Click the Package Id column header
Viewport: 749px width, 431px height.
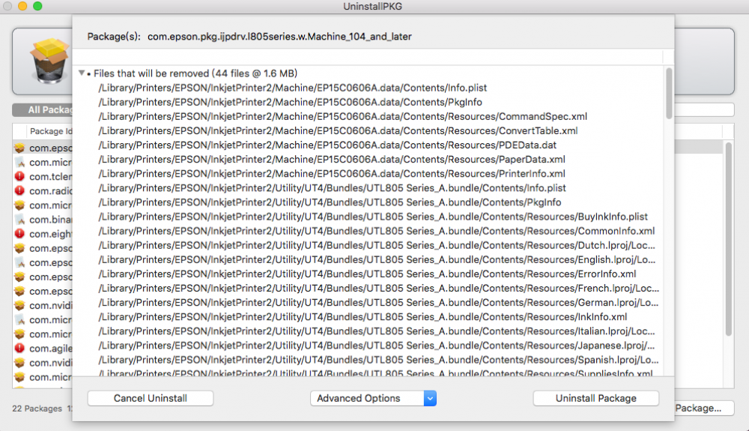(51, 131)
